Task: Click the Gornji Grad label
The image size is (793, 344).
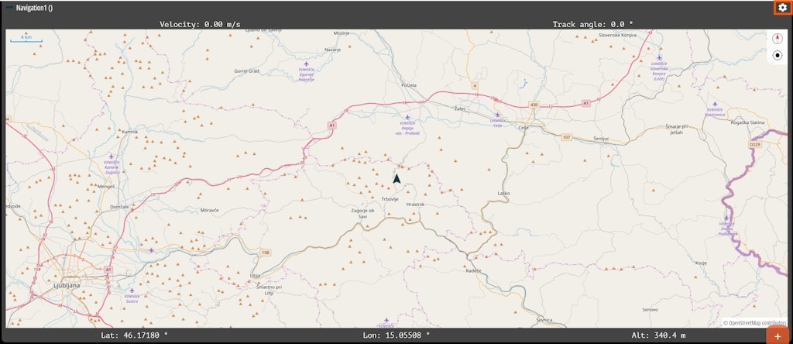Action: [x=247, y=71]
